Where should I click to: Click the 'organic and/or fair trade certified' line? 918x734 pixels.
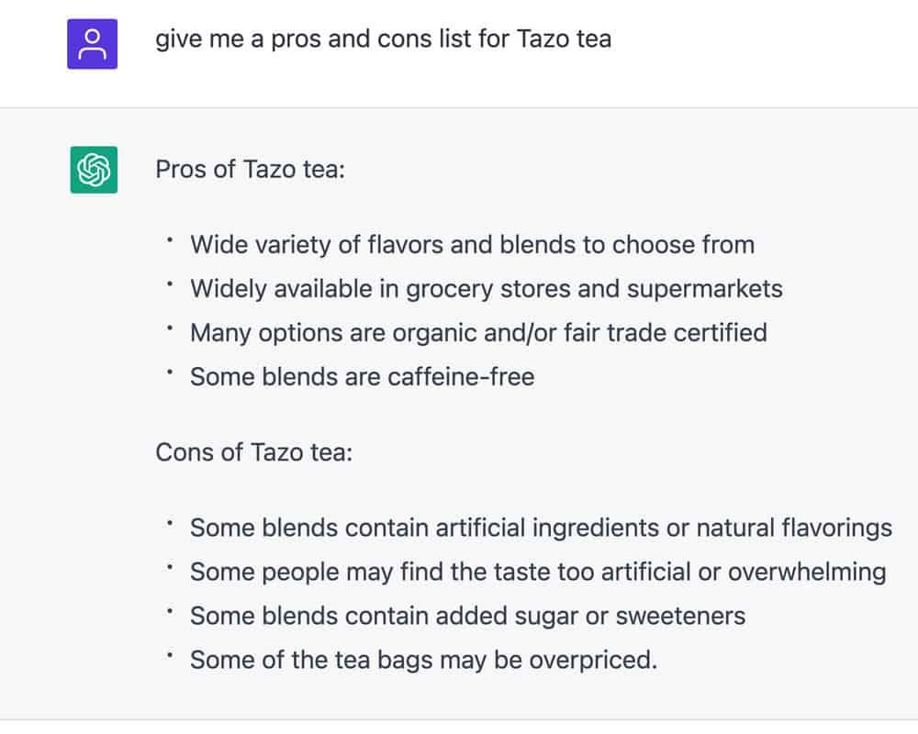pos(479,333)
